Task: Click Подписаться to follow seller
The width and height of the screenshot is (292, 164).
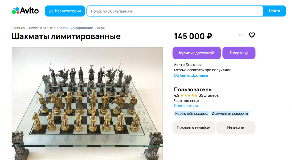Action: [186, 106]
